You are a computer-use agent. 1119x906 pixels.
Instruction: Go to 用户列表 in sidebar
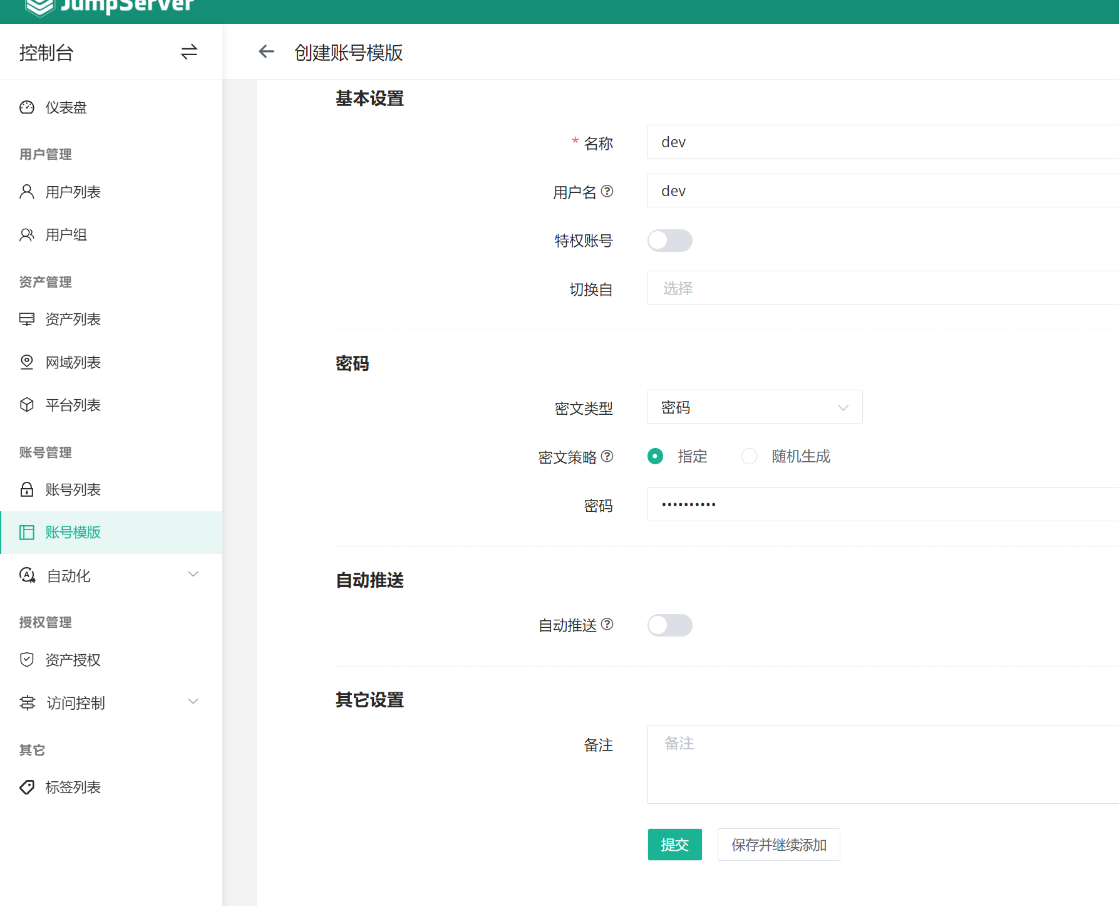[73, 192]
